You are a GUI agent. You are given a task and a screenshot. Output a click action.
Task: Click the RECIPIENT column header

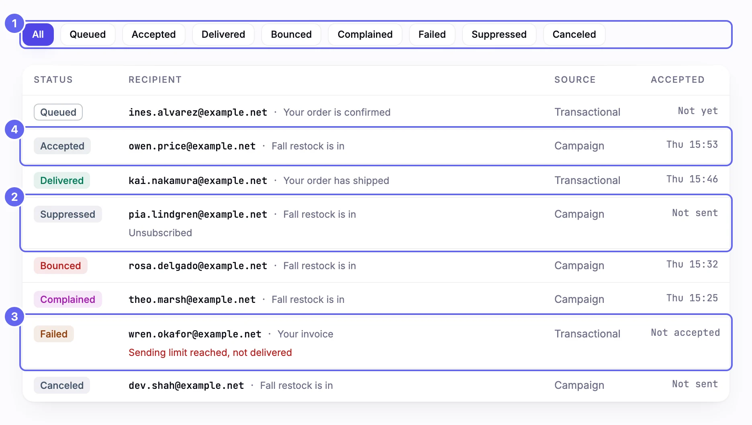(155, 80)
